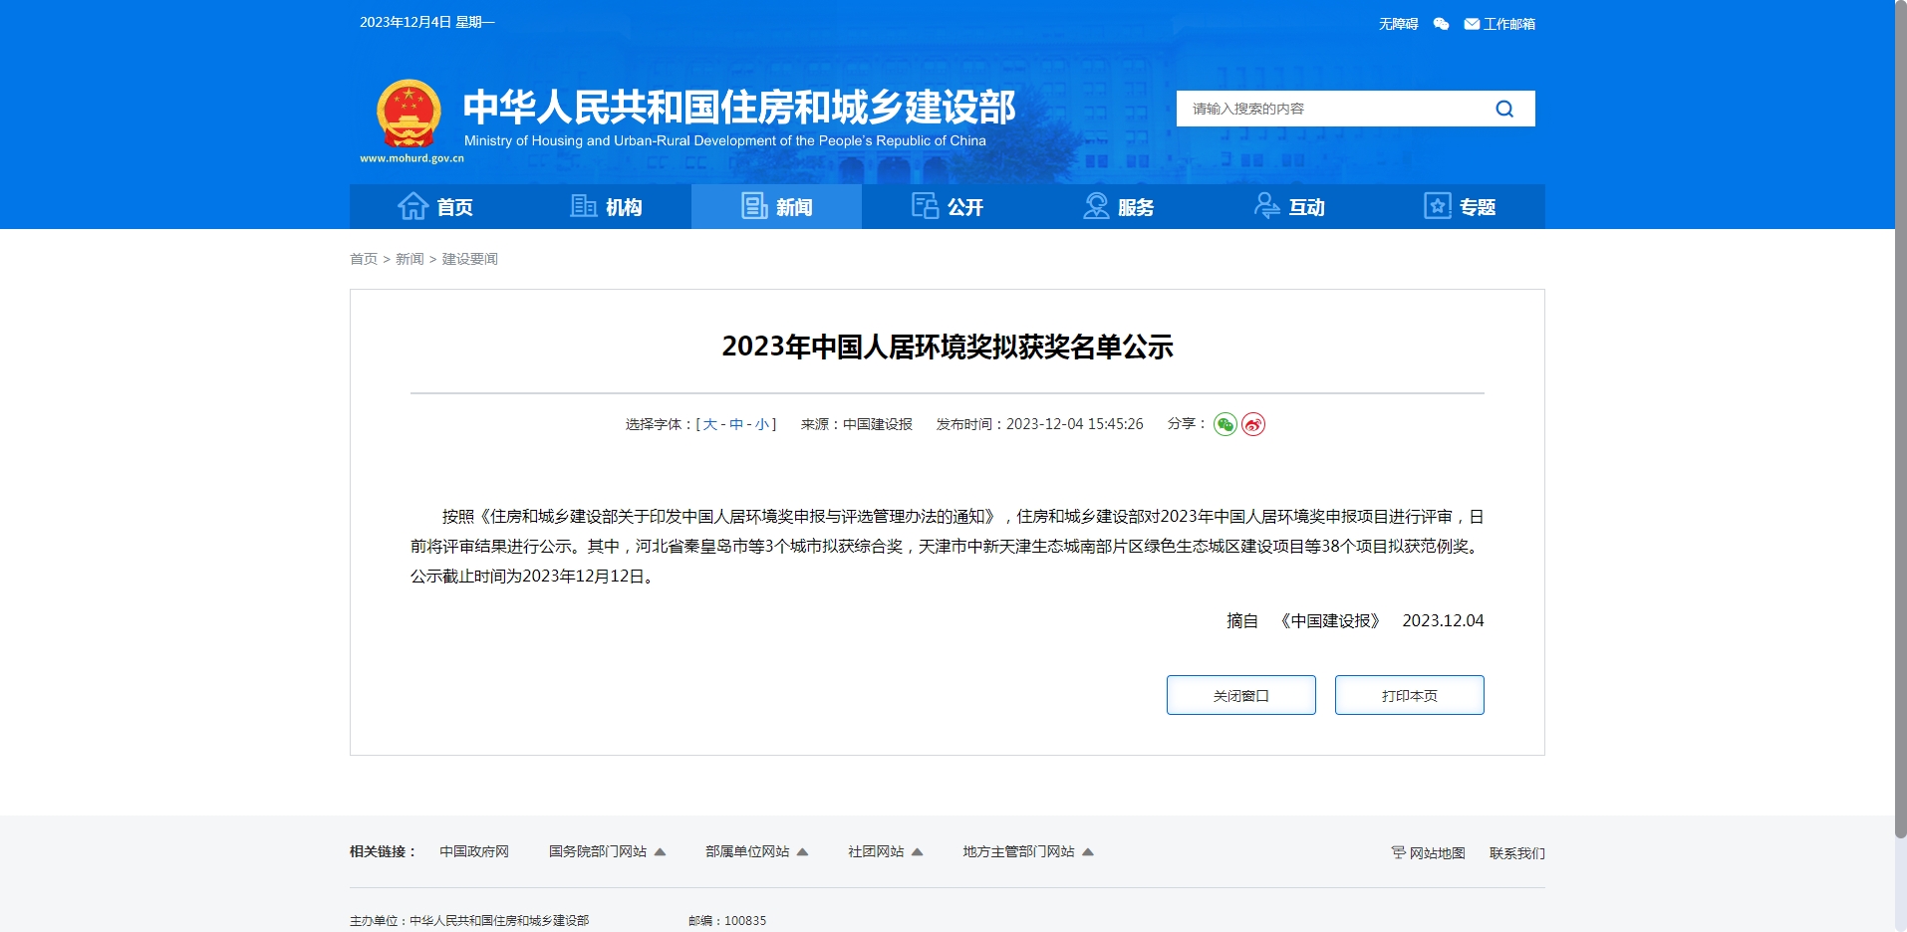Click the publish time 2023-12-04 15:45:26
The width and height of the screenshot is (1907, 932).
1074,424
